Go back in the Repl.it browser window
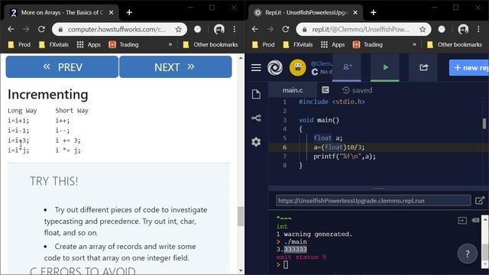This screenshot has width=489, height=275. (254, 29)
